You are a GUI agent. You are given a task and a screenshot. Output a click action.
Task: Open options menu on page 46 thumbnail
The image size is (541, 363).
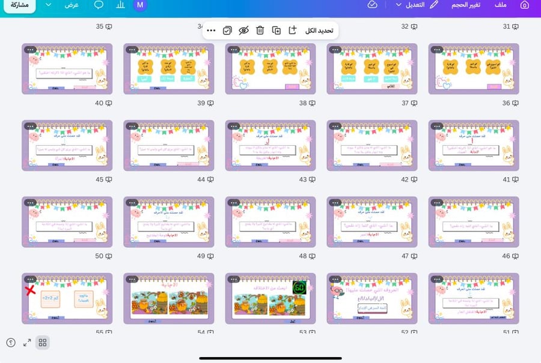437,203
